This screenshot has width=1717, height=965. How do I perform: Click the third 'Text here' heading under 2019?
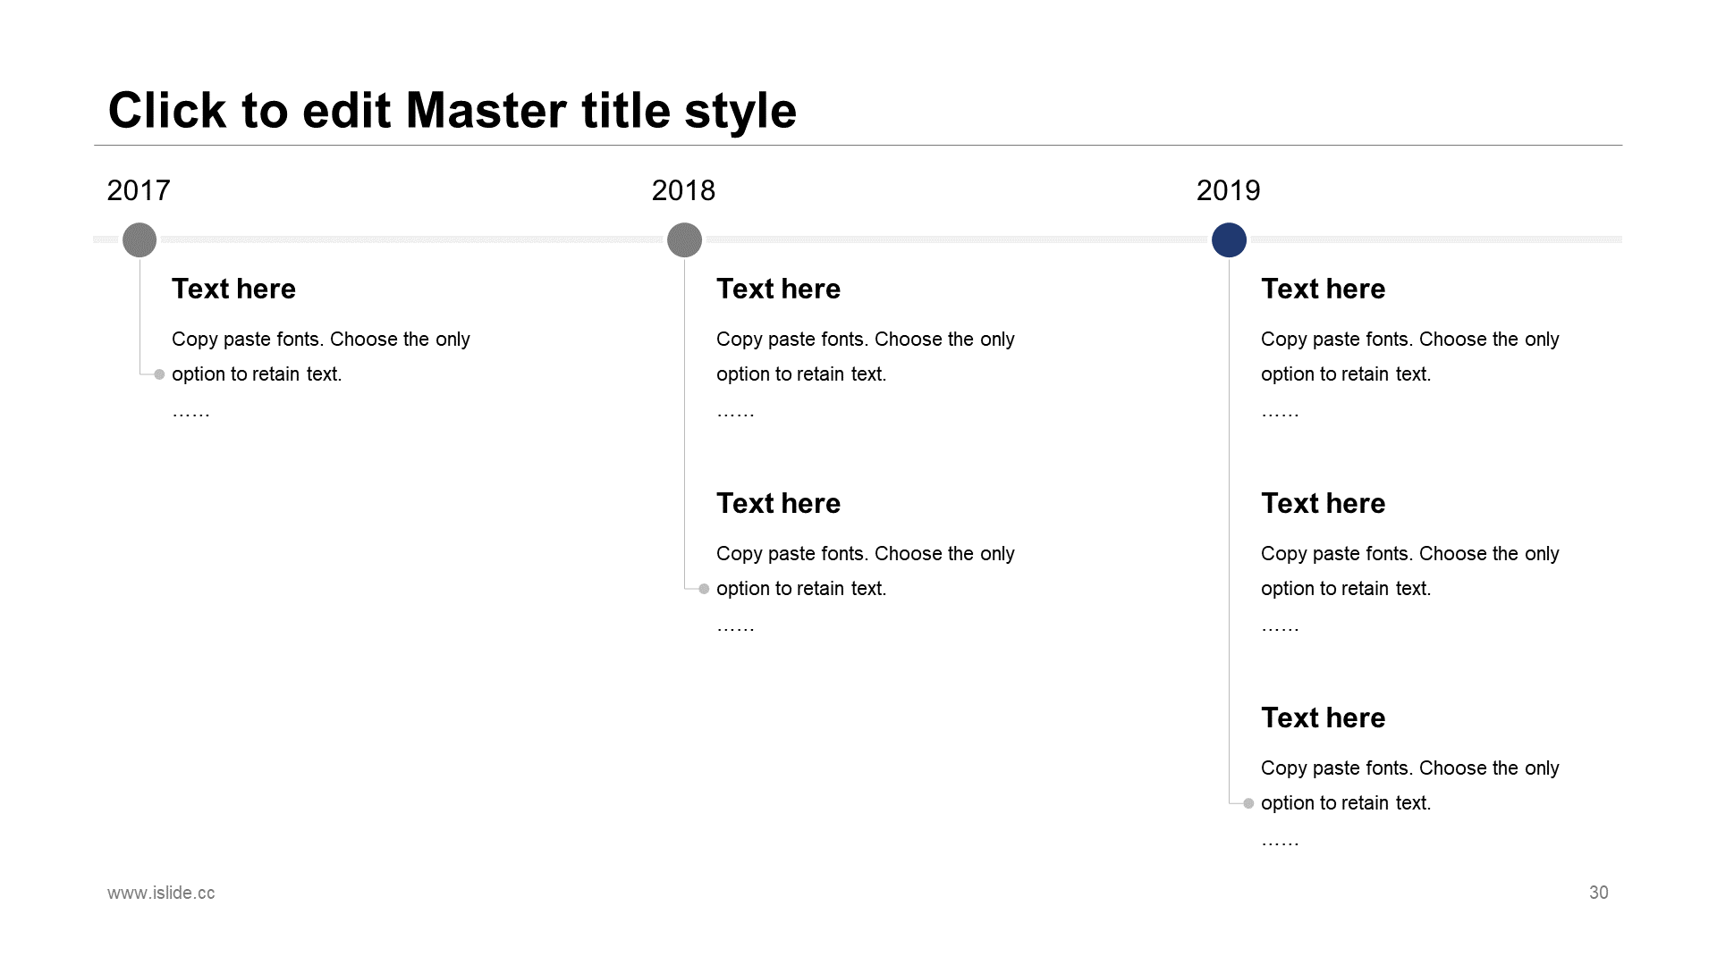[x=1323, y=717]
